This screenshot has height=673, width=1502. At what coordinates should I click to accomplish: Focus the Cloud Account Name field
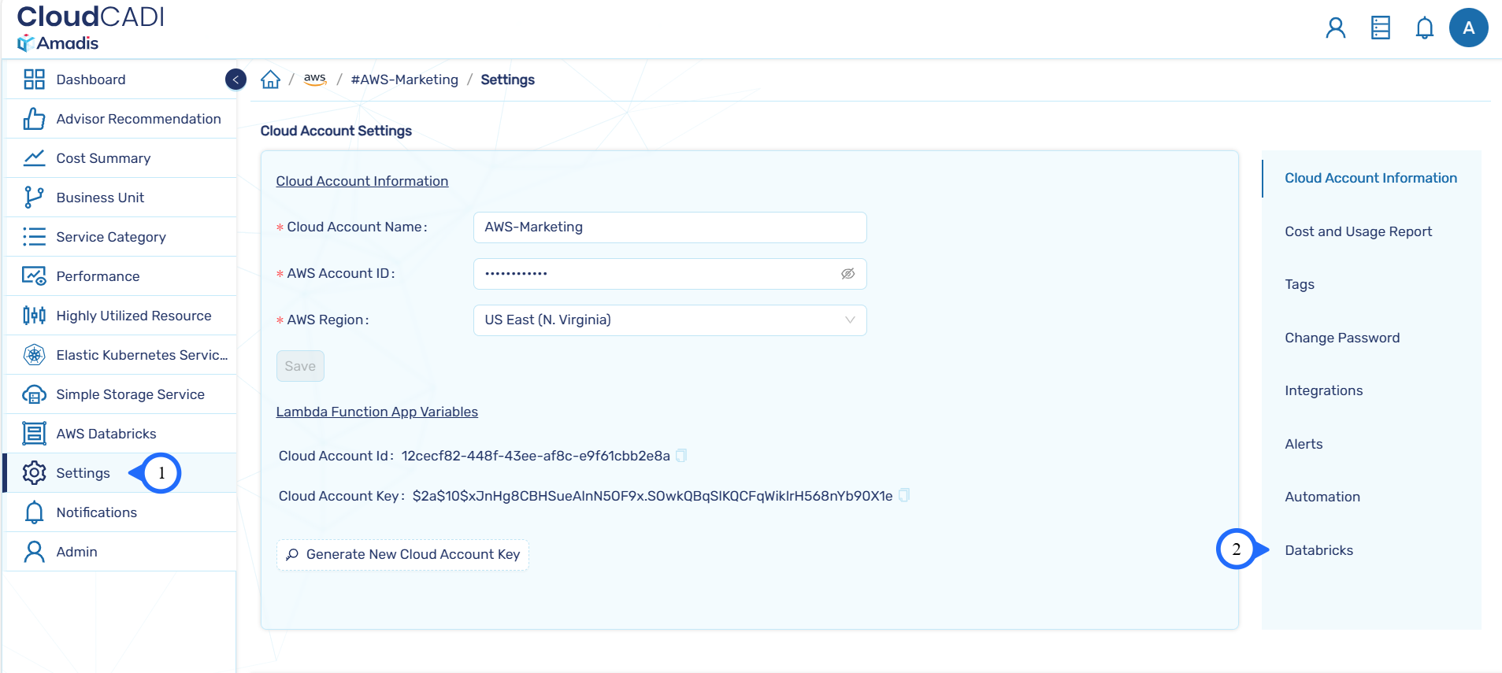(x=669, y=227)
